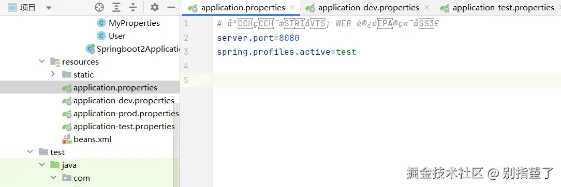Click the project view window icon
This screenshot has width=561, height=187.
pos(12,8)
